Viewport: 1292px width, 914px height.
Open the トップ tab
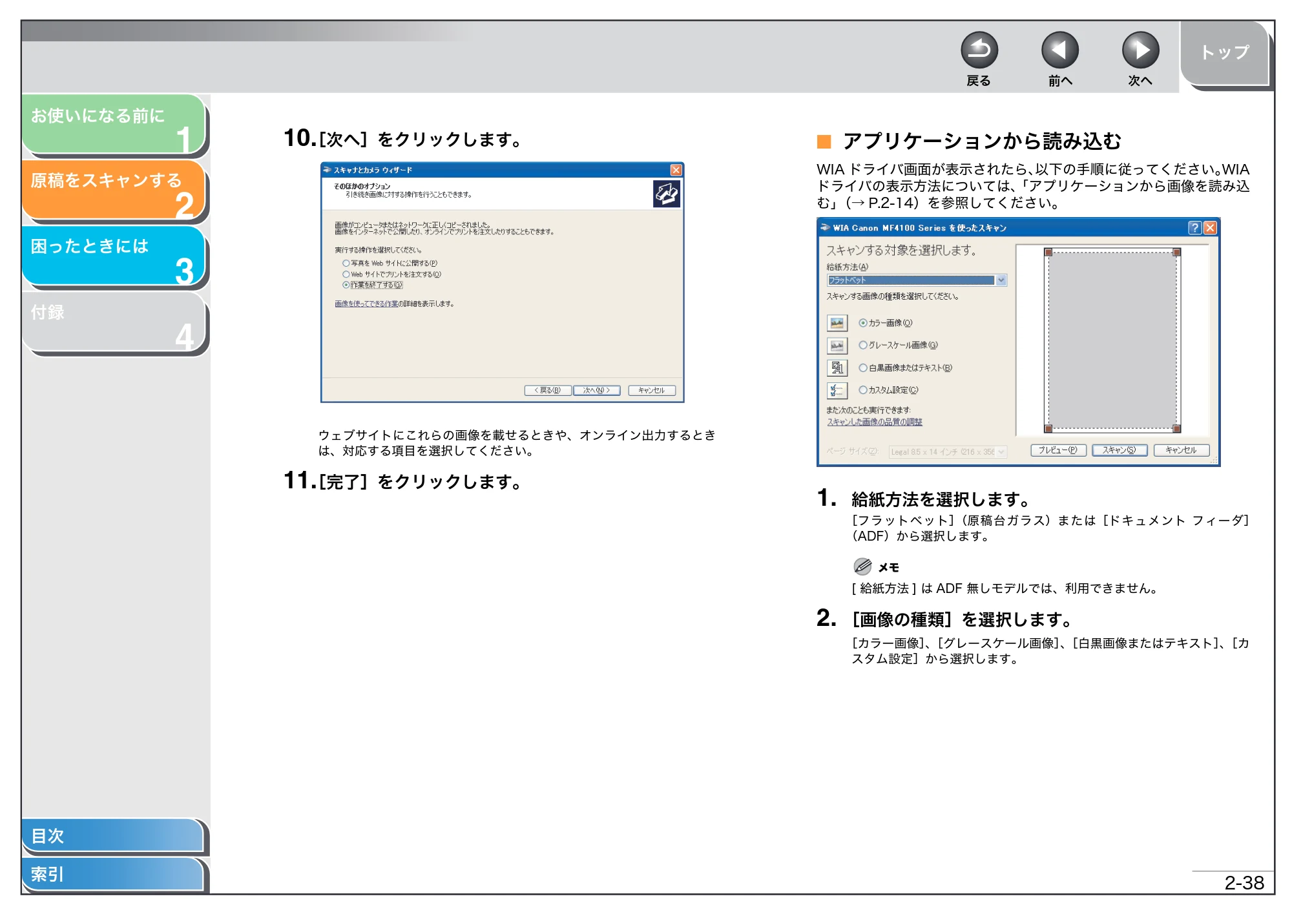coord(1225,54)
